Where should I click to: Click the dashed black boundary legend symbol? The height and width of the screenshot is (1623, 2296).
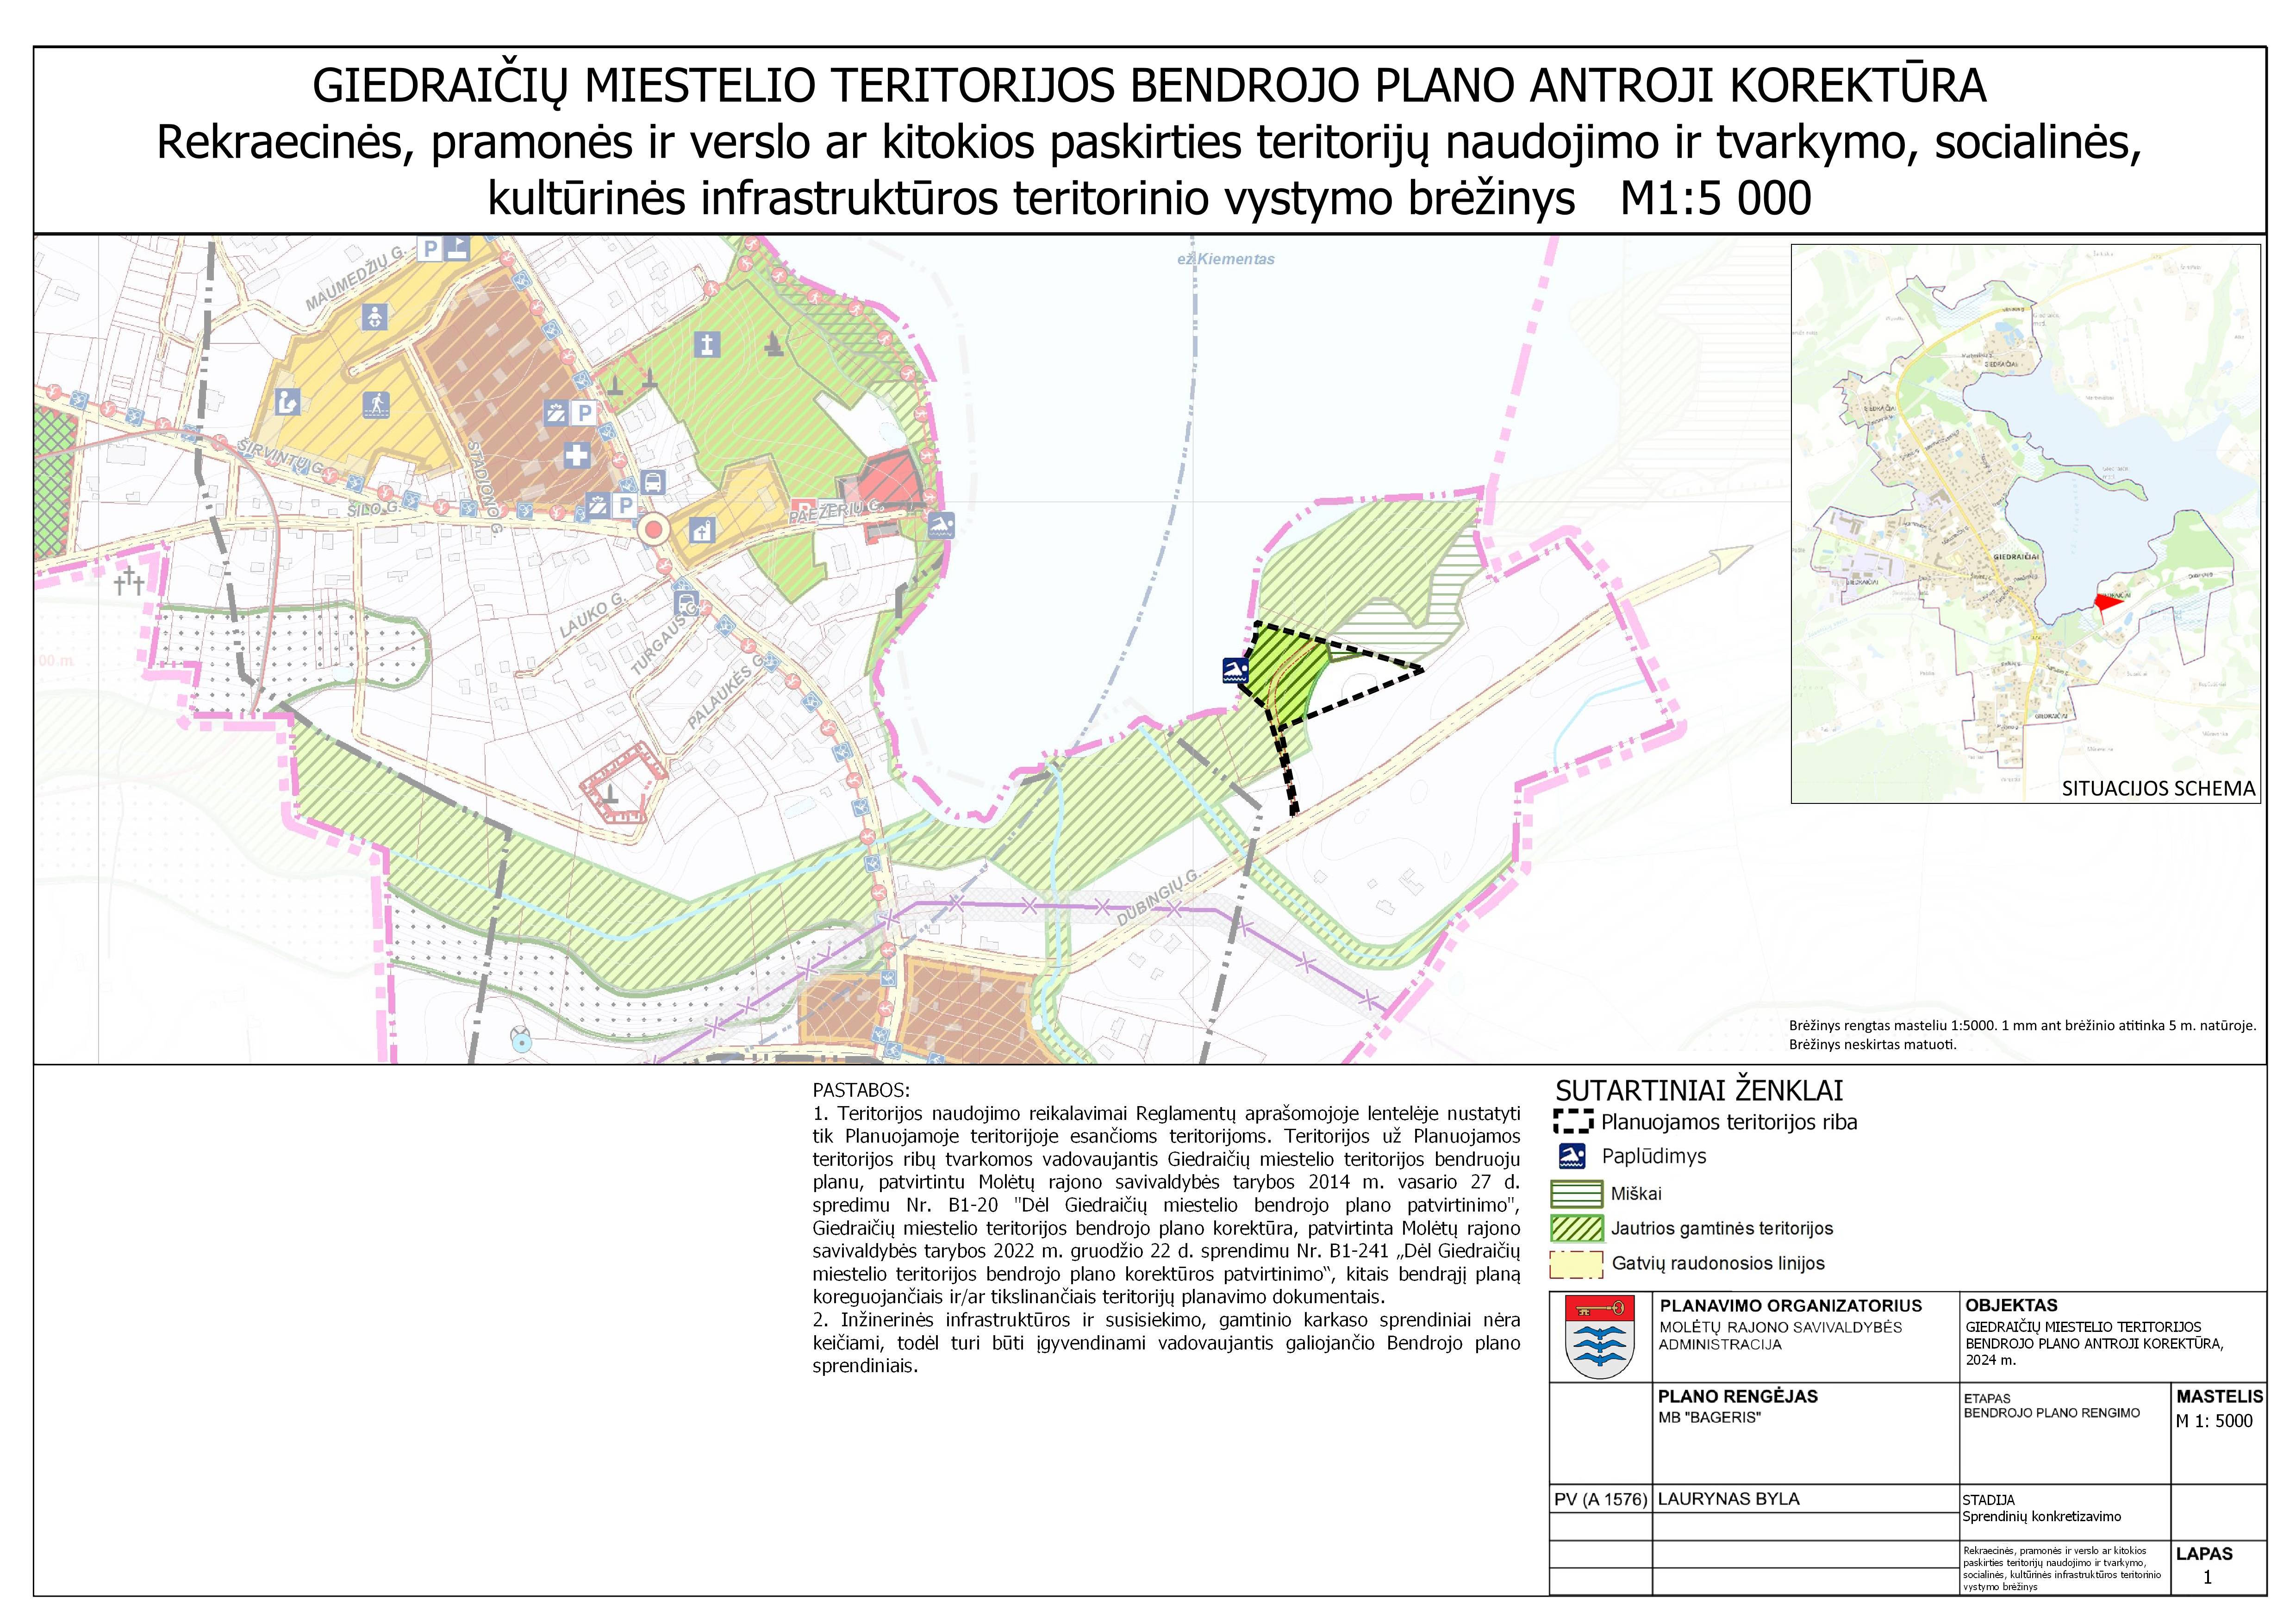[1573, 1122]
